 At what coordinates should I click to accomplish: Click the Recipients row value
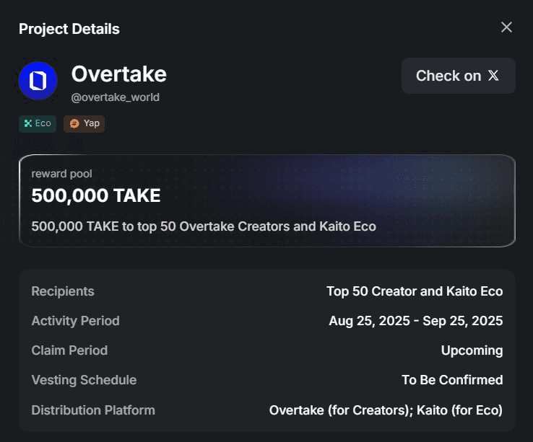(x=415, y=291)
